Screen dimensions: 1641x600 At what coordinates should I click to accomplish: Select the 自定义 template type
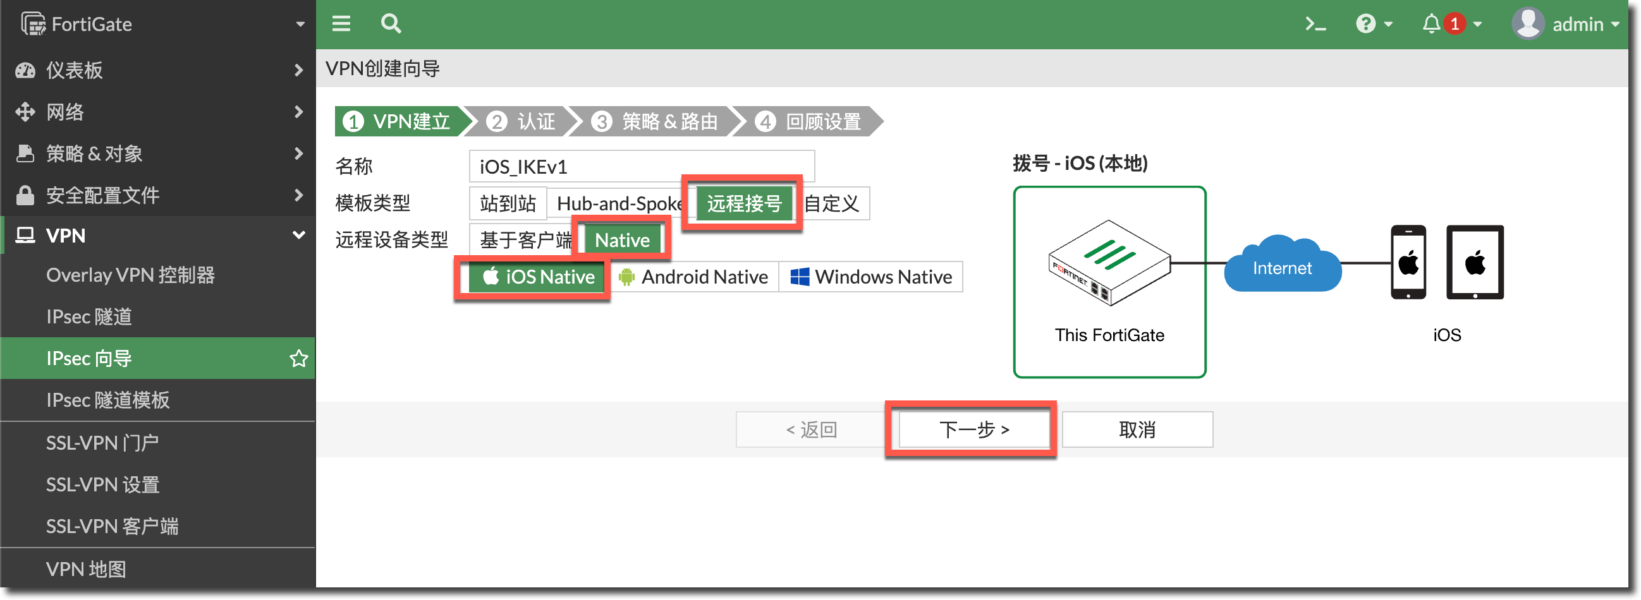click(832, 203)
